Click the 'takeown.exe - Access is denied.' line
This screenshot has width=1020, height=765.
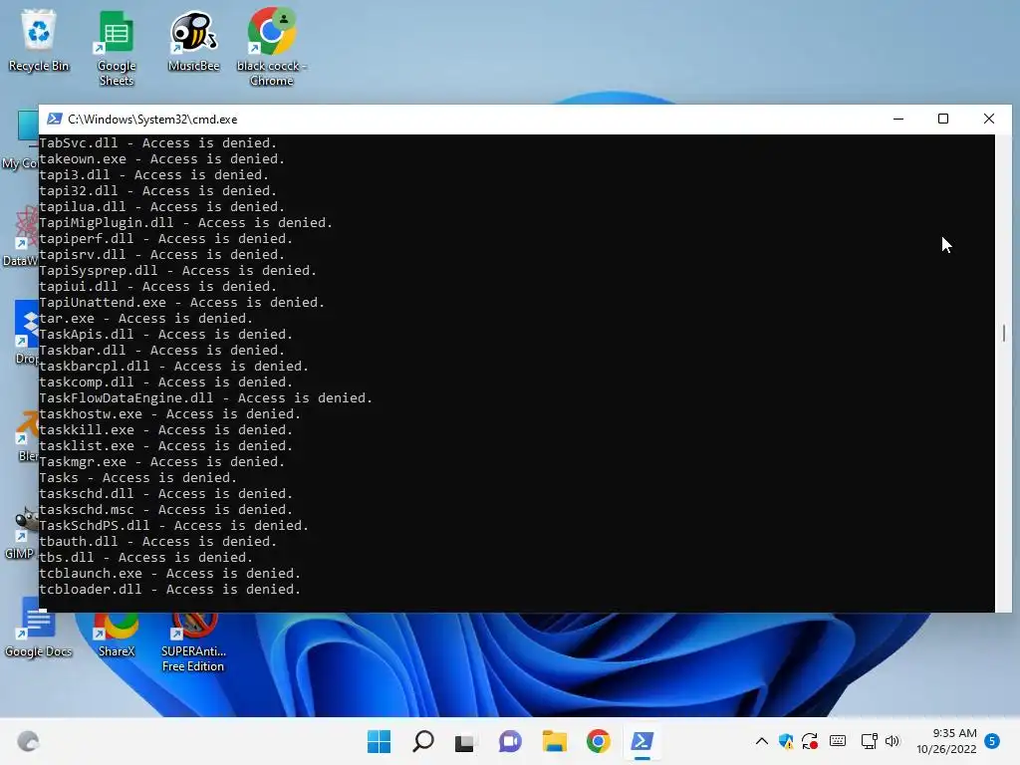click(162, 158)
